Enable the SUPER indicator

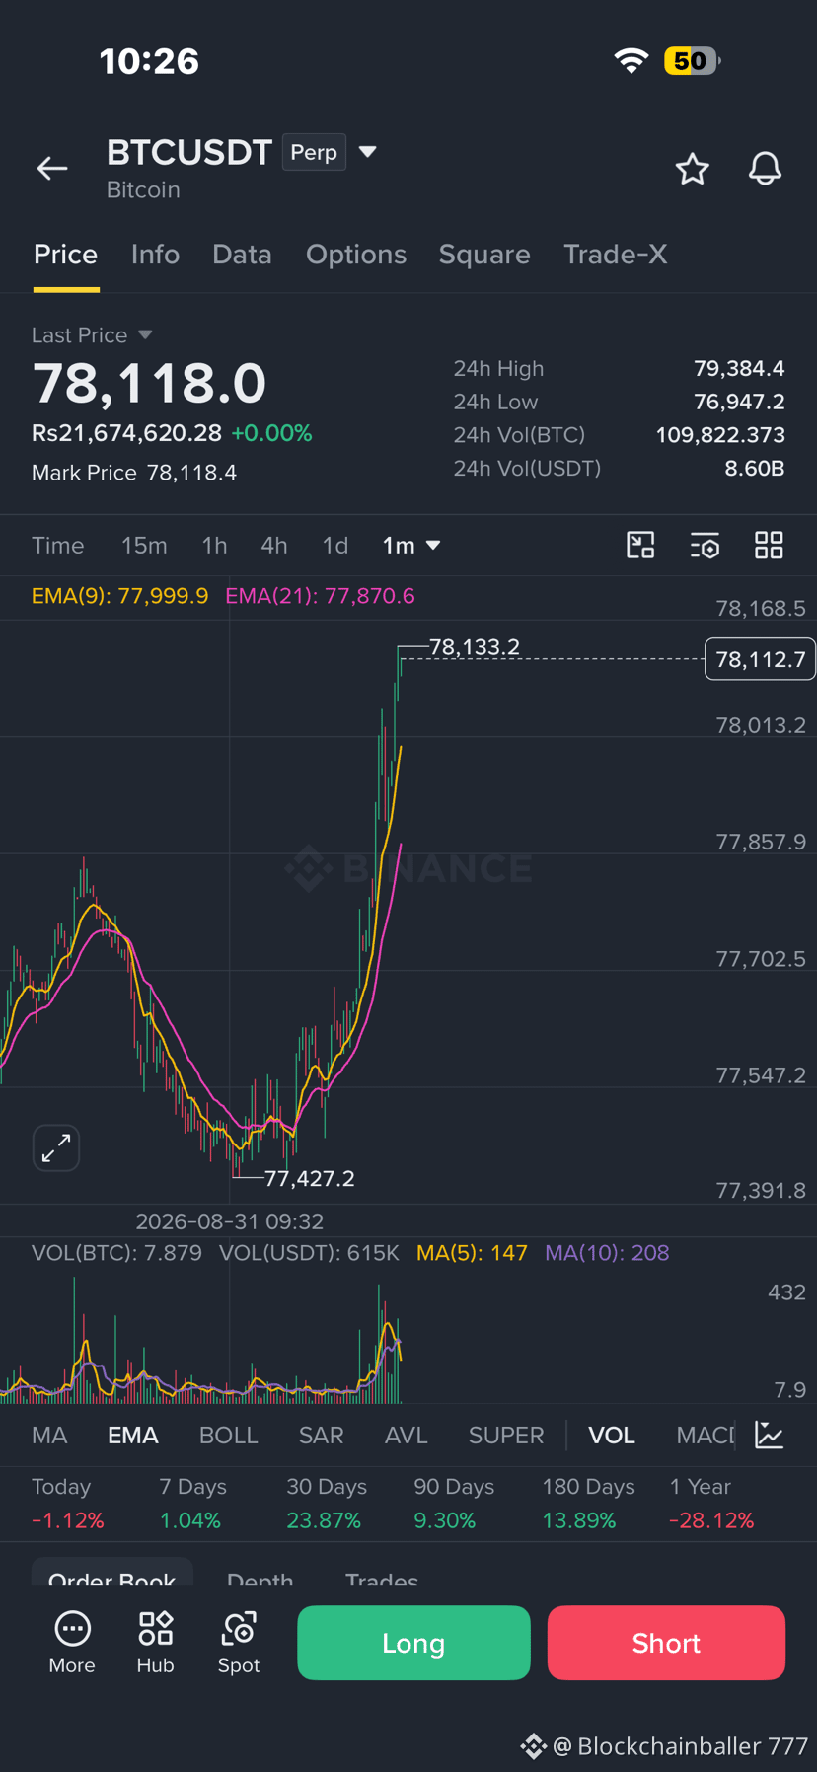506,1436
